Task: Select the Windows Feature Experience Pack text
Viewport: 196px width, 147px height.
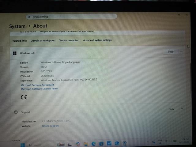Action: coord(69,80)
